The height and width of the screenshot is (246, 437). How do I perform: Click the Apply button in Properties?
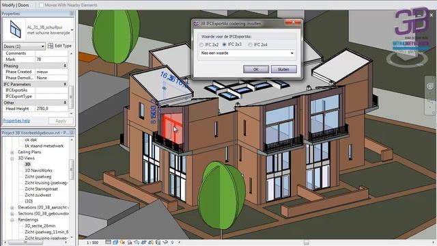click(61, 121)
